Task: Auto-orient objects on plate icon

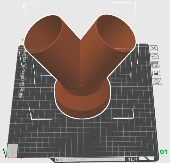Action: pos(155,56)
